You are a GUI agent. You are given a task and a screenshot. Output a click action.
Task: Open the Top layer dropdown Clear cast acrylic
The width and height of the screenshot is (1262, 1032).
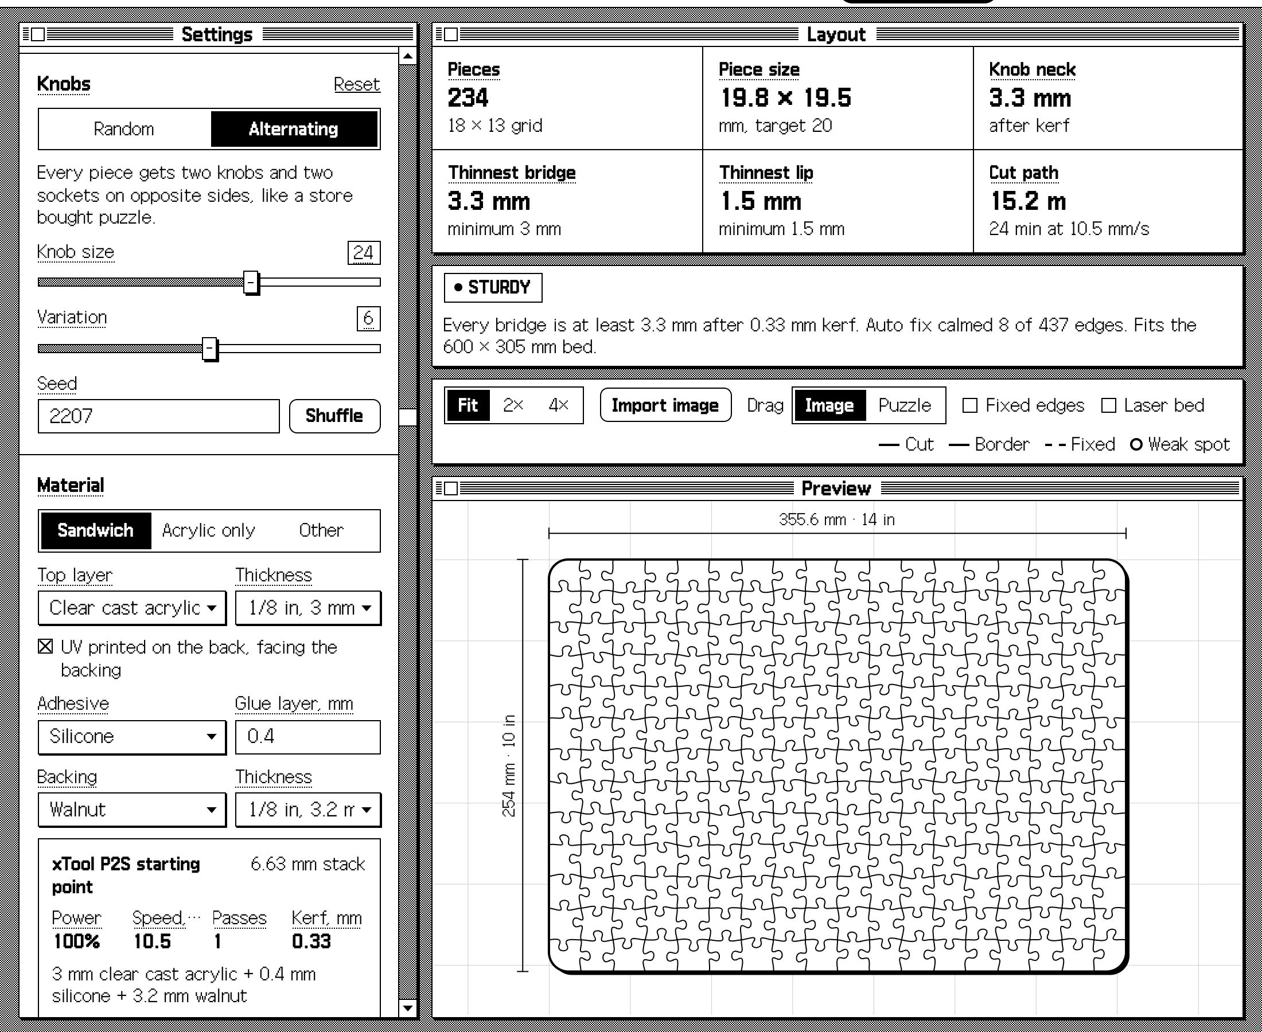click(x=132, y=608)
